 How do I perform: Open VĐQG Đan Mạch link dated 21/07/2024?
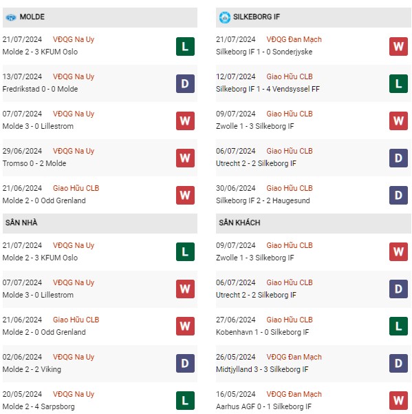point(294,39)
